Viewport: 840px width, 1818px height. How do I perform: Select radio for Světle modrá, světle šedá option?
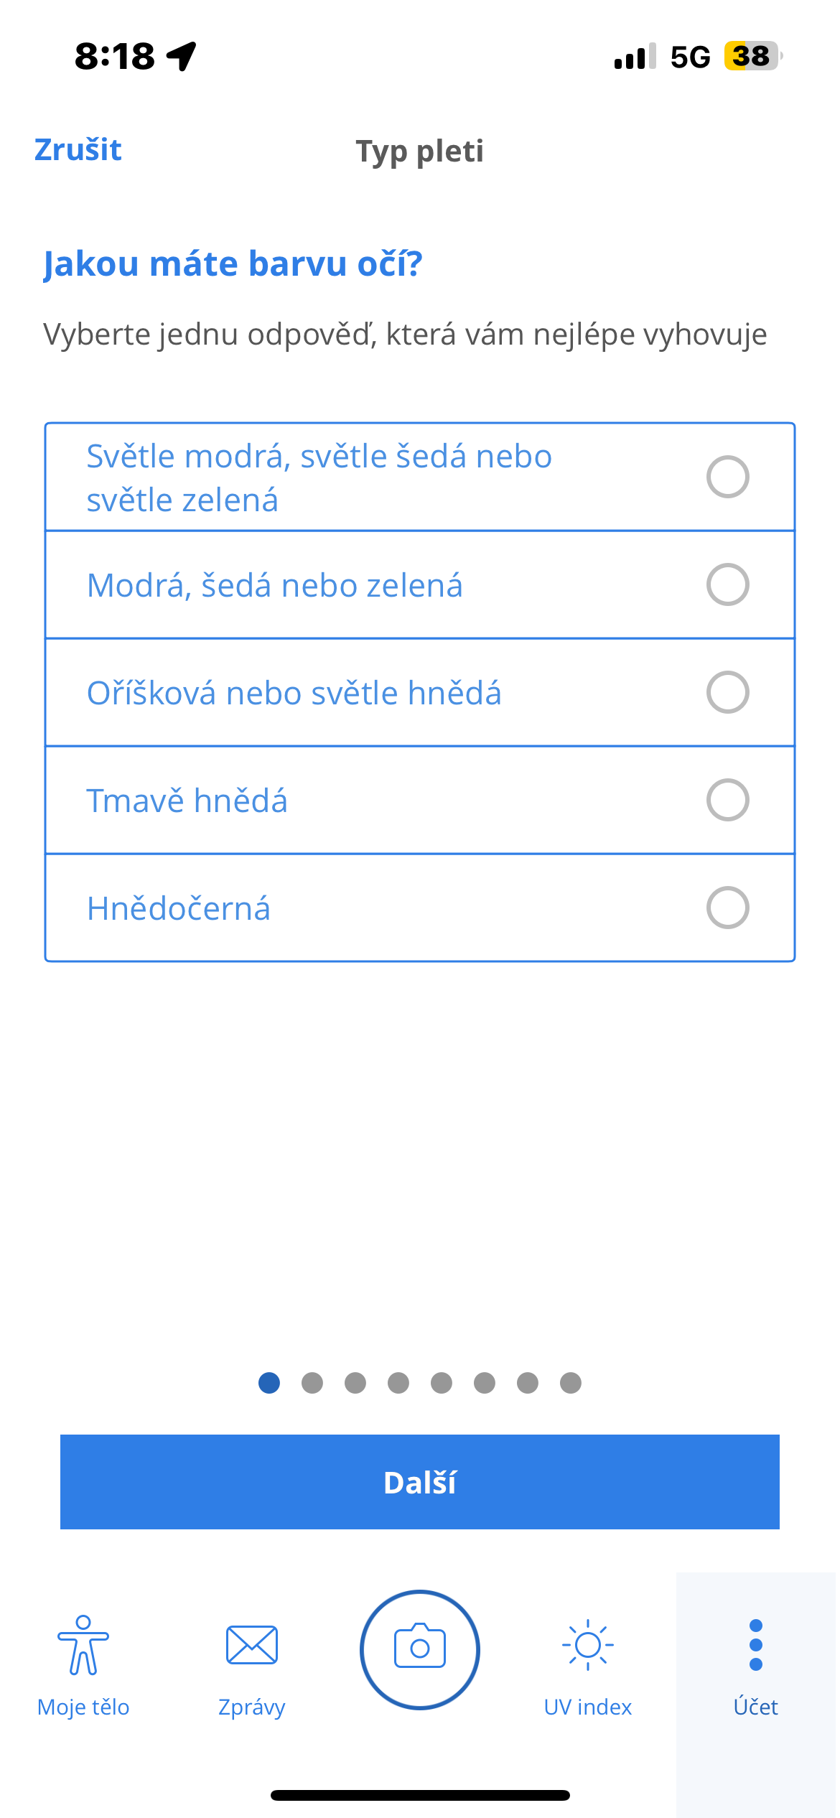(728, 477)
